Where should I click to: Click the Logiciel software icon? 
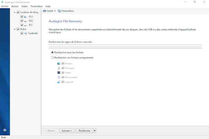[59, 82]
